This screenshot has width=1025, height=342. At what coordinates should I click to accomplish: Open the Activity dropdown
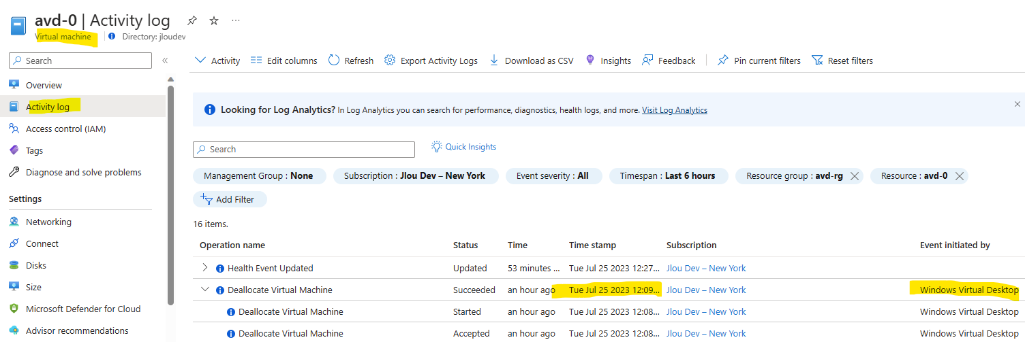tap(217, 61)
